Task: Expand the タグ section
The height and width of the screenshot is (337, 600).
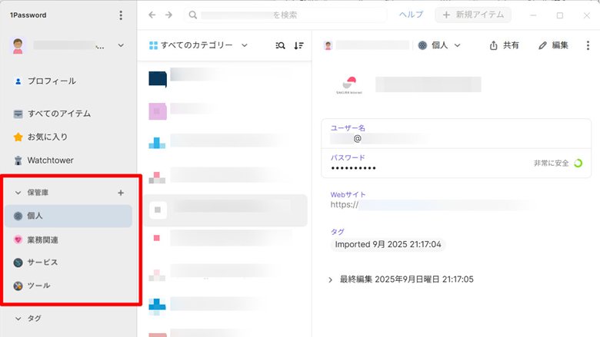Action: point(18,318)
